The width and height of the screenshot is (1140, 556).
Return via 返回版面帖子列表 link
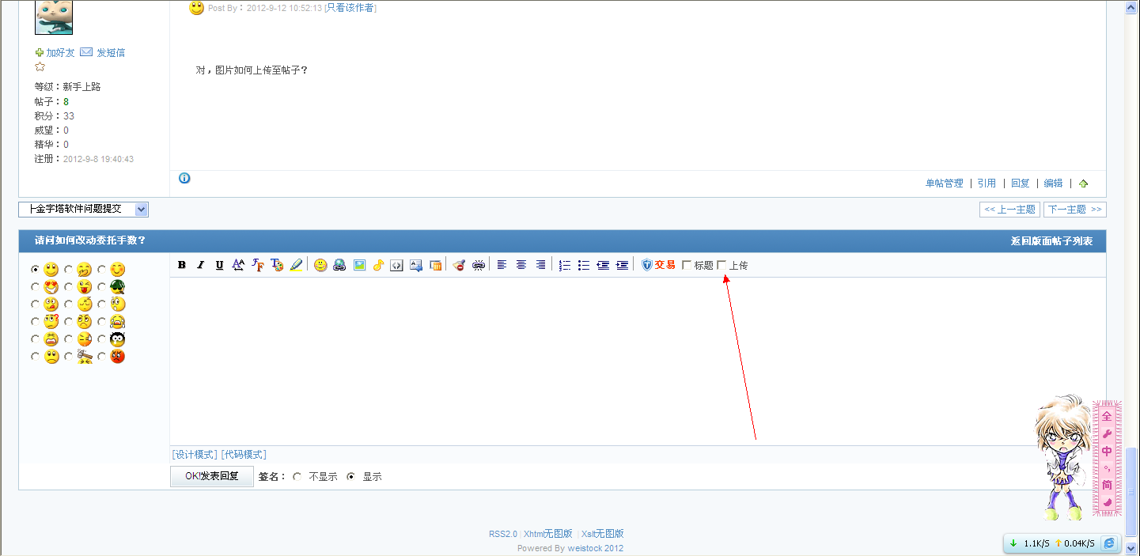(1052, 241)
